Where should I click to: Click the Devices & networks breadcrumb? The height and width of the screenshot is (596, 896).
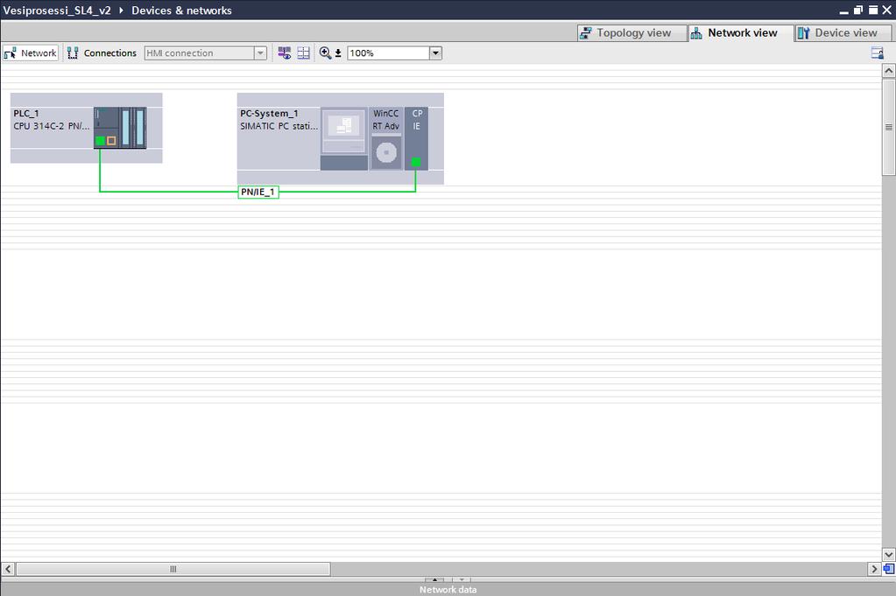pyautogui.click(x=181, y=11)
